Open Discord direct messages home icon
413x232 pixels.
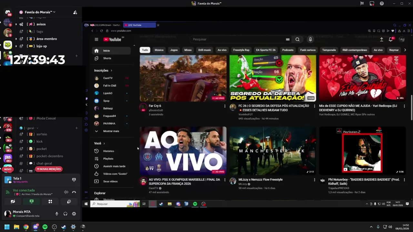click(x=8, y=12)
